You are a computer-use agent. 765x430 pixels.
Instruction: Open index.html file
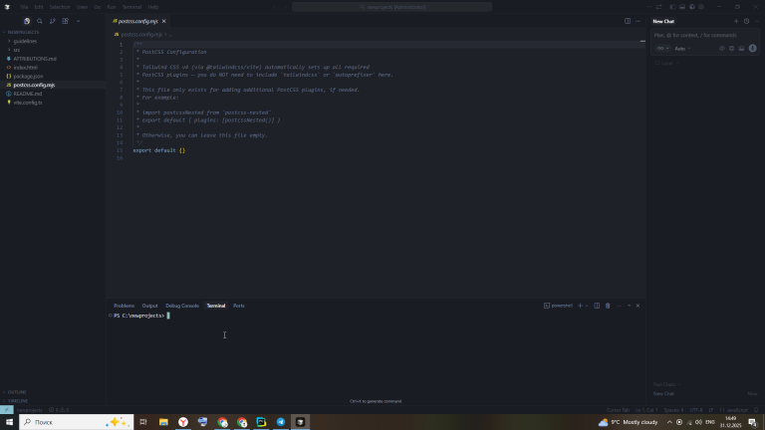[x=53, y=68]
